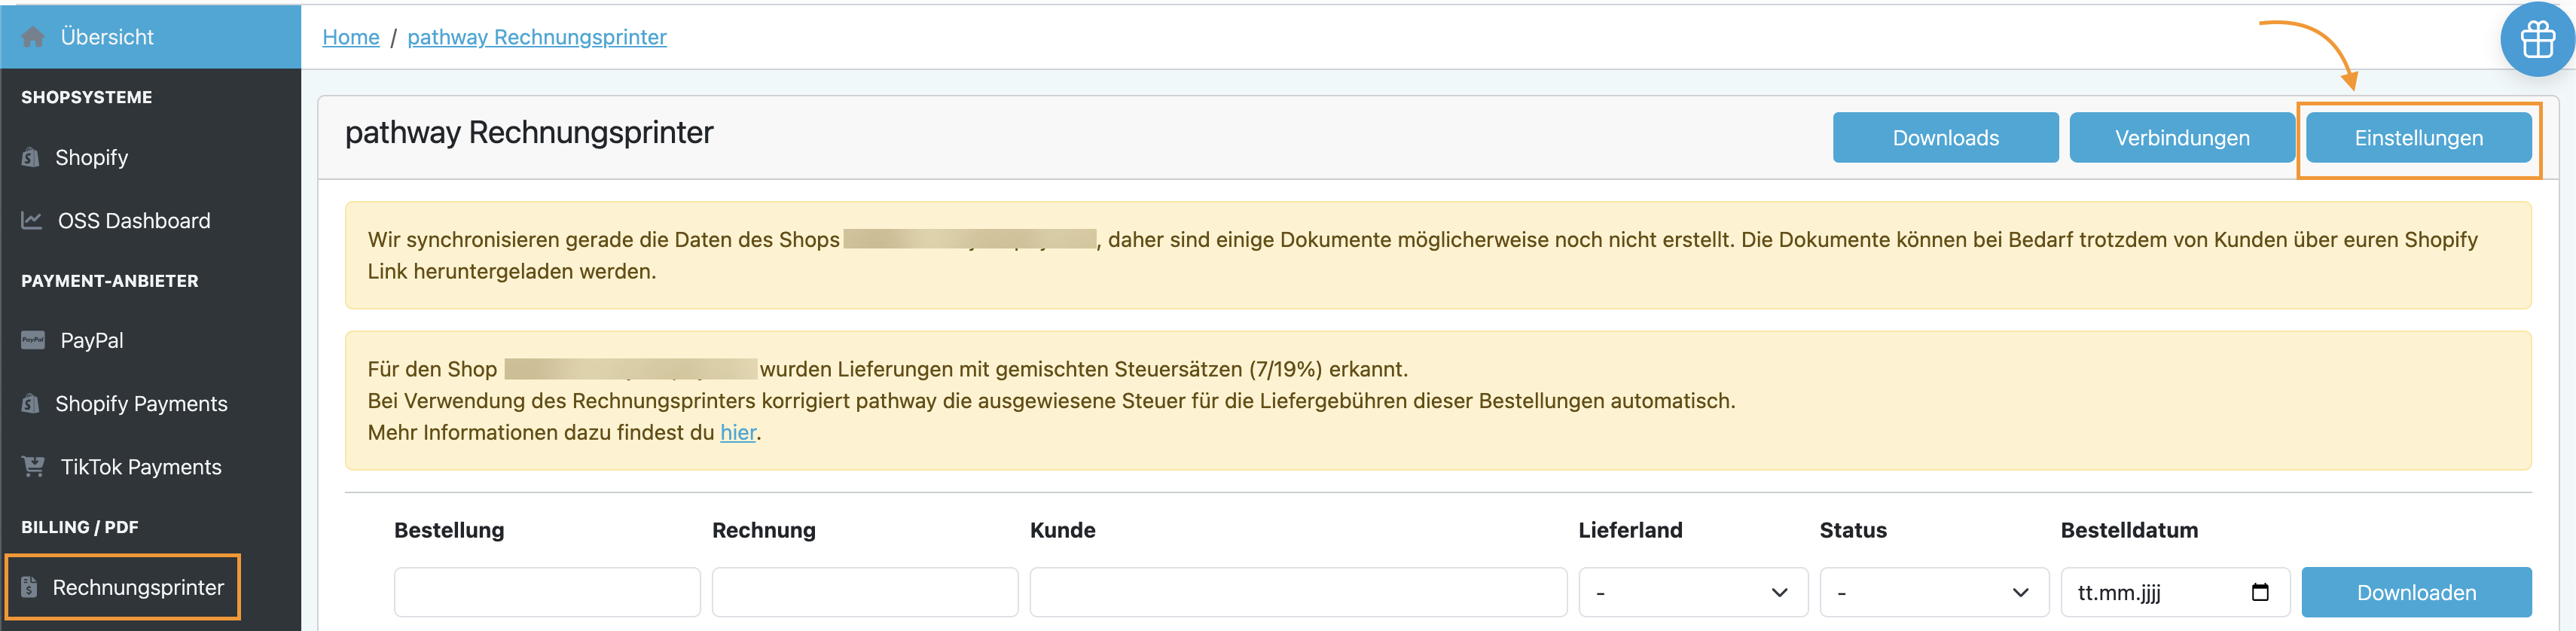
Task: Click the home icon beside Übersicht
Action: click(x=33, y=37)
